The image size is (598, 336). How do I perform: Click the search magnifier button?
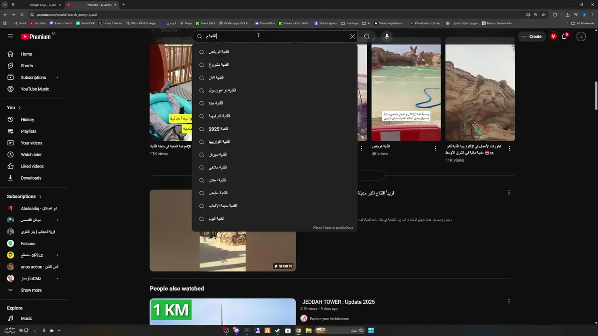[x=367, y=36]
